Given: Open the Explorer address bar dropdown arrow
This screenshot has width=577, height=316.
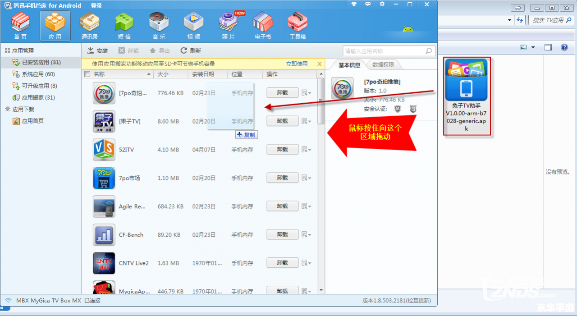Looking at the screenshot, I should pos(510,20).
